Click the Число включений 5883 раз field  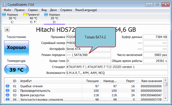(x=155, y=55)
